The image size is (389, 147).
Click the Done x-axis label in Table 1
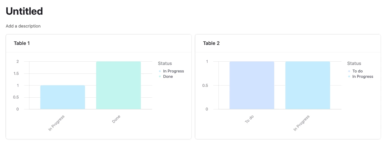[116, 119]
